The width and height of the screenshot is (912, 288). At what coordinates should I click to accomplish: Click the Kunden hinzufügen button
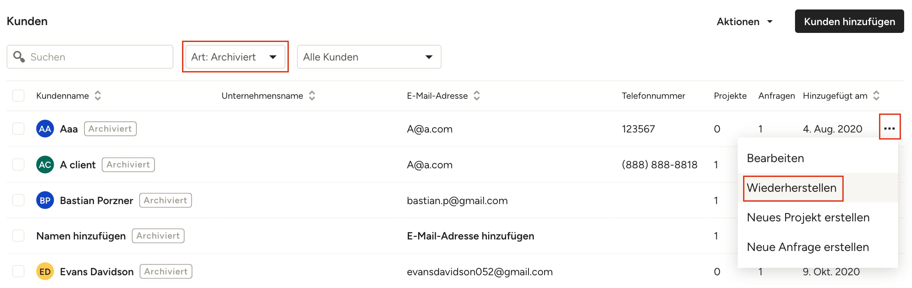[x=849, y=21]
